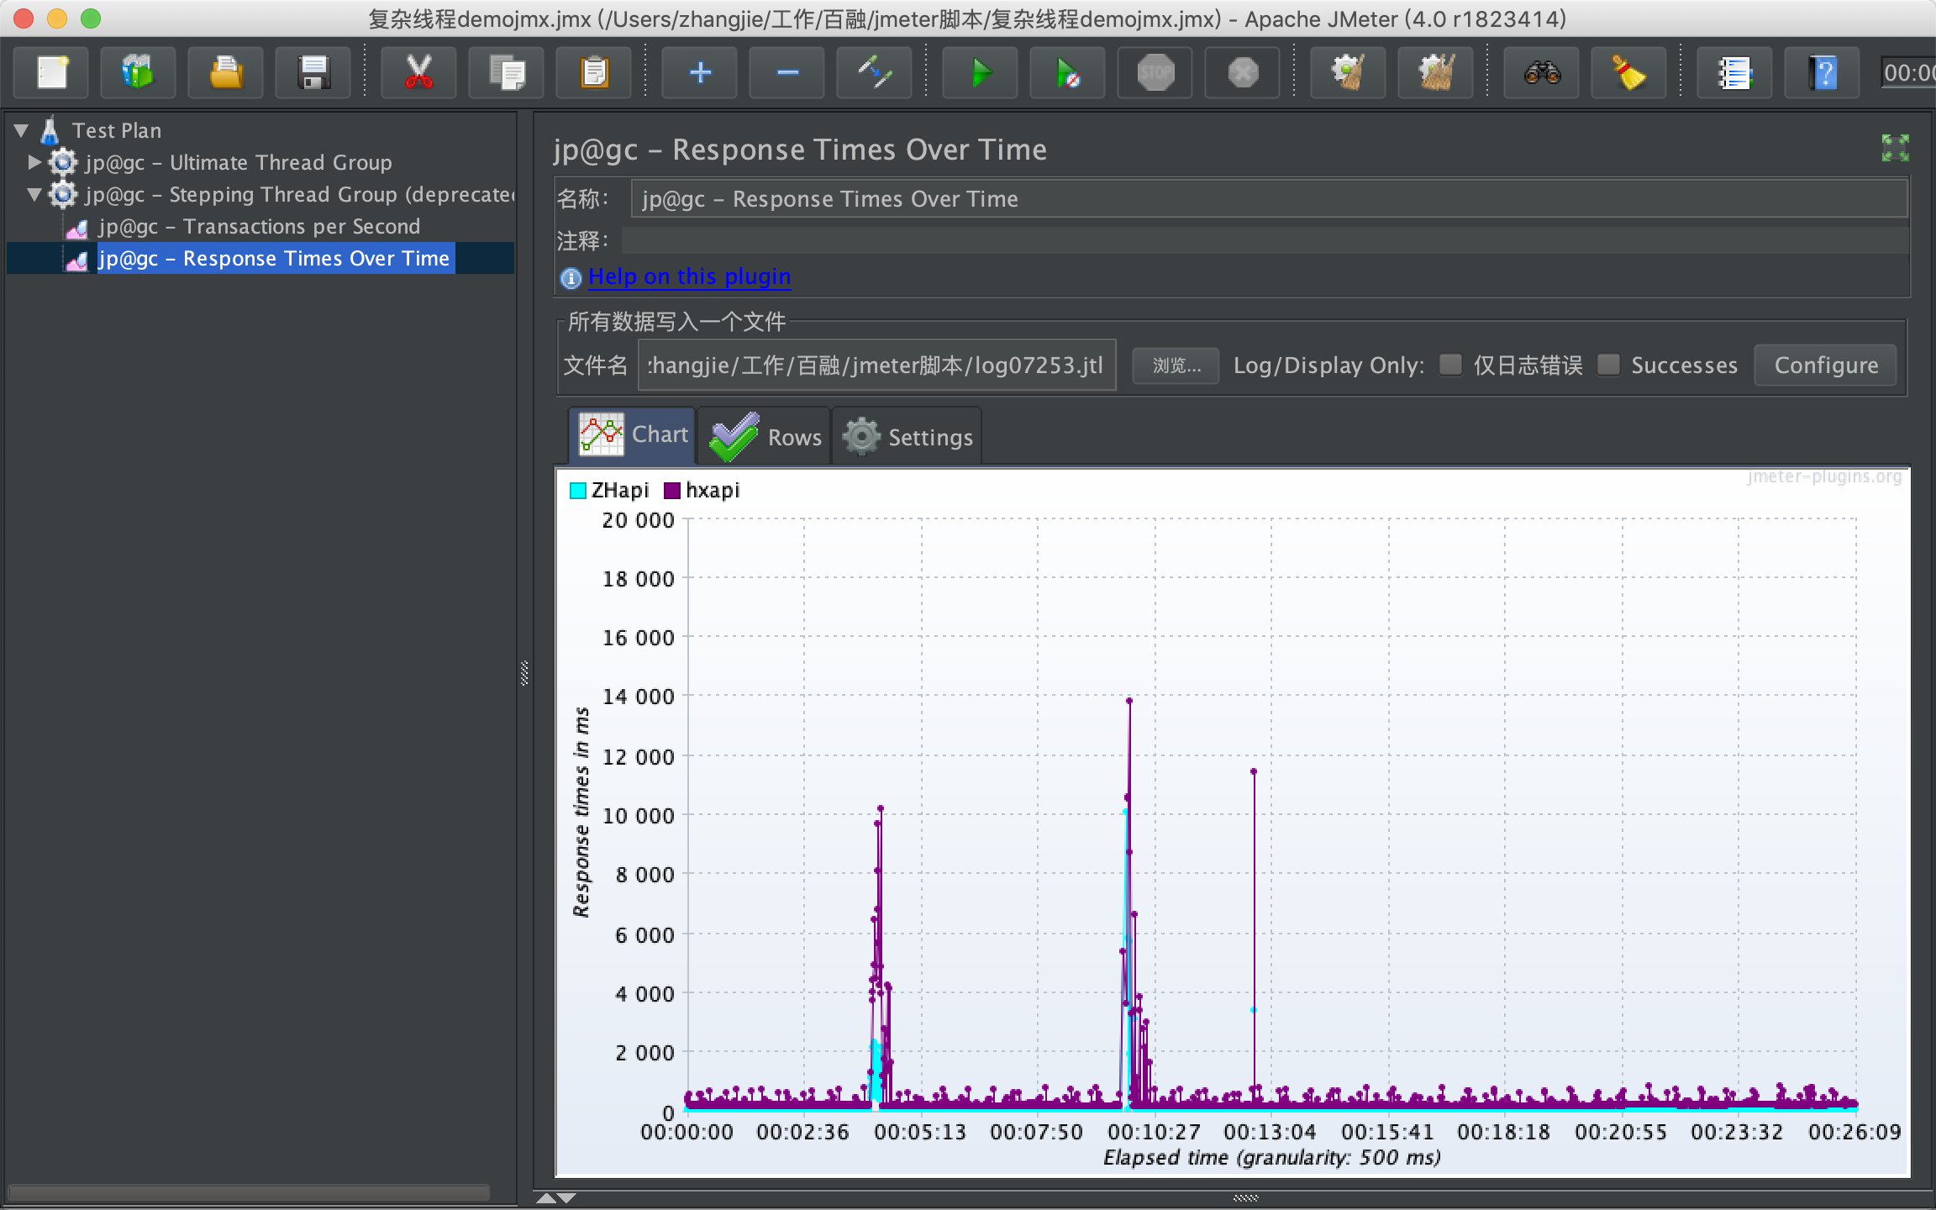Click the Toggle expand/collapse arrows icon

(874, 73)
